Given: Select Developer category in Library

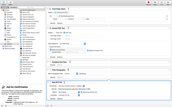Looking at the screenshot, I should [x=10, y=17].
